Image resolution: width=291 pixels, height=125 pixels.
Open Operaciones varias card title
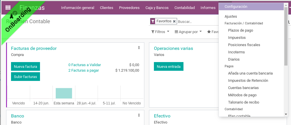pos(173,48)
